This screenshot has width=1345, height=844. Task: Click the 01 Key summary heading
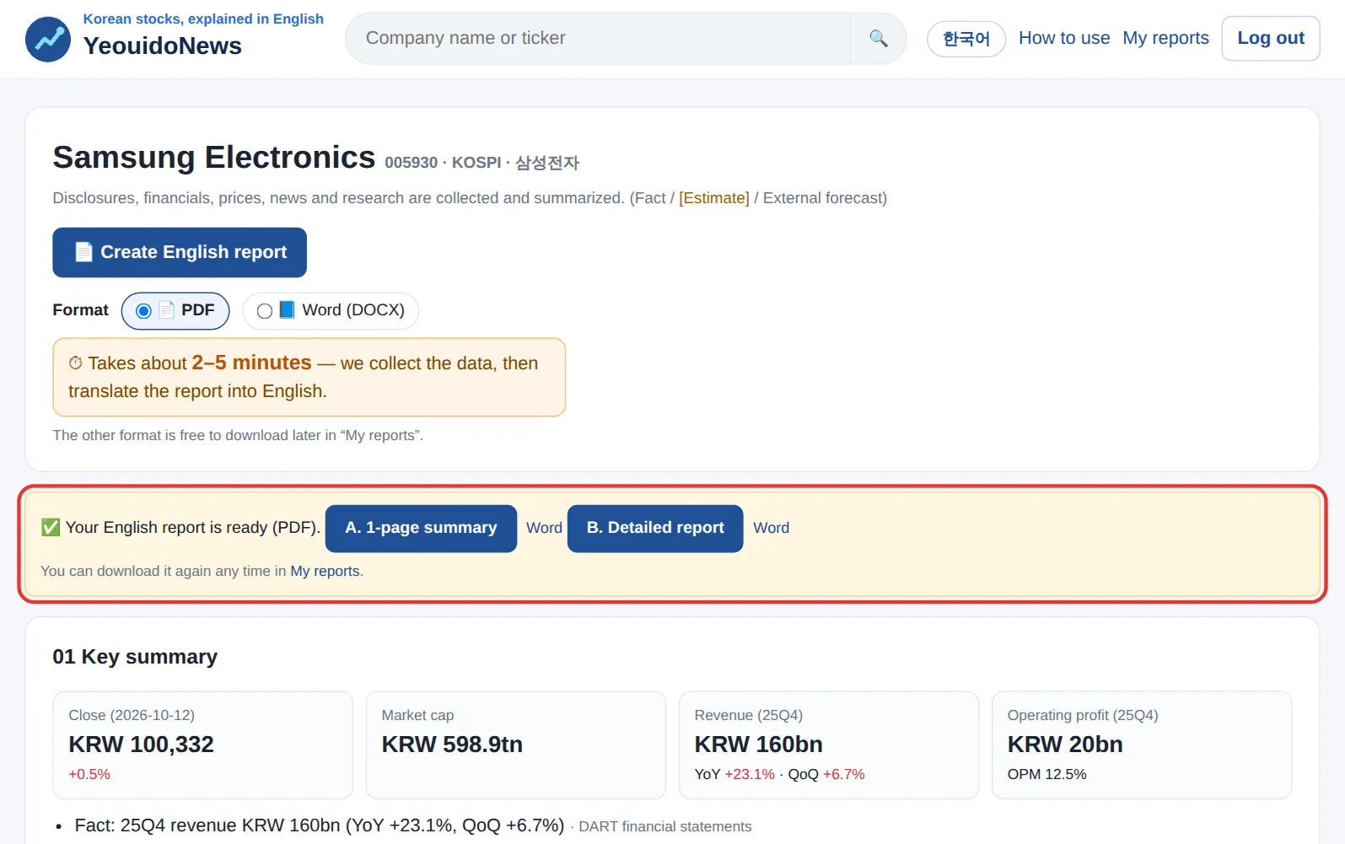[x=135, y=657]
